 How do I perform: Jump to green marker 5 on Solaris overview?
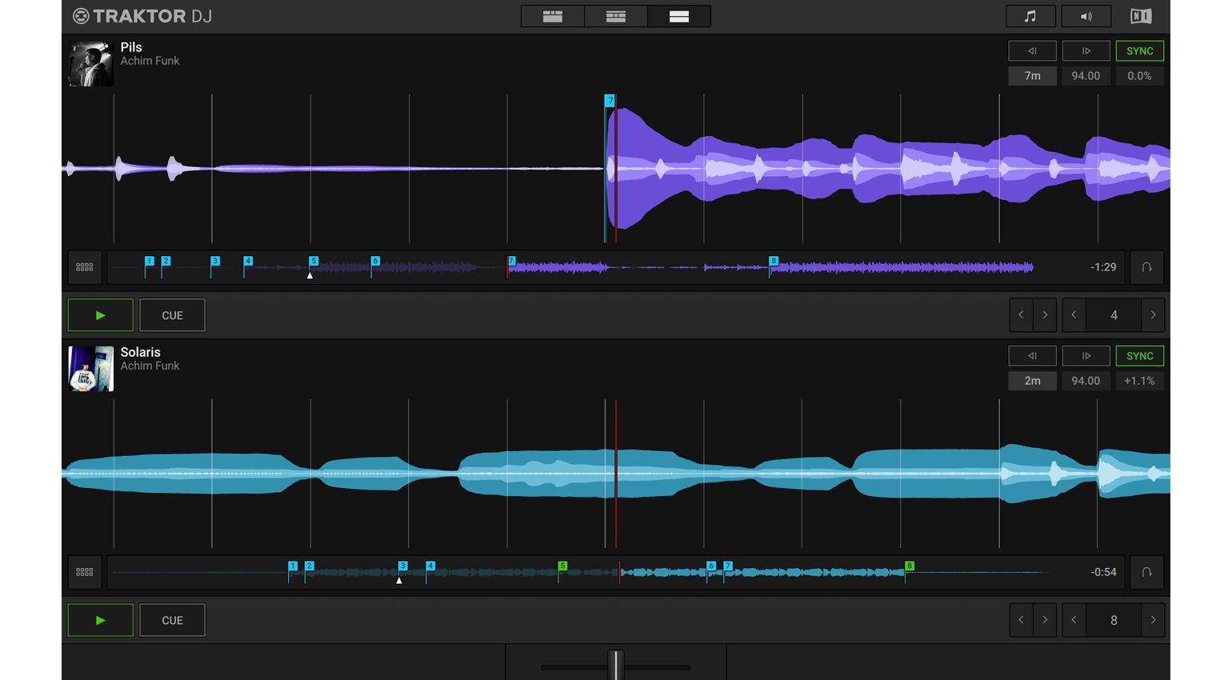pyautogui.click(x=562, y=566)
